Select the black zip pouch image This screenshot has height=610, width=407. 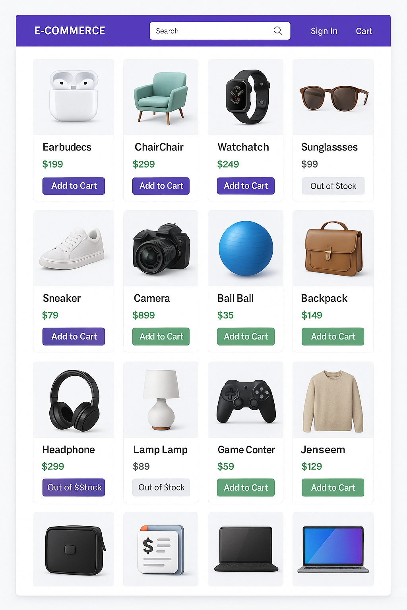point(76,550)
